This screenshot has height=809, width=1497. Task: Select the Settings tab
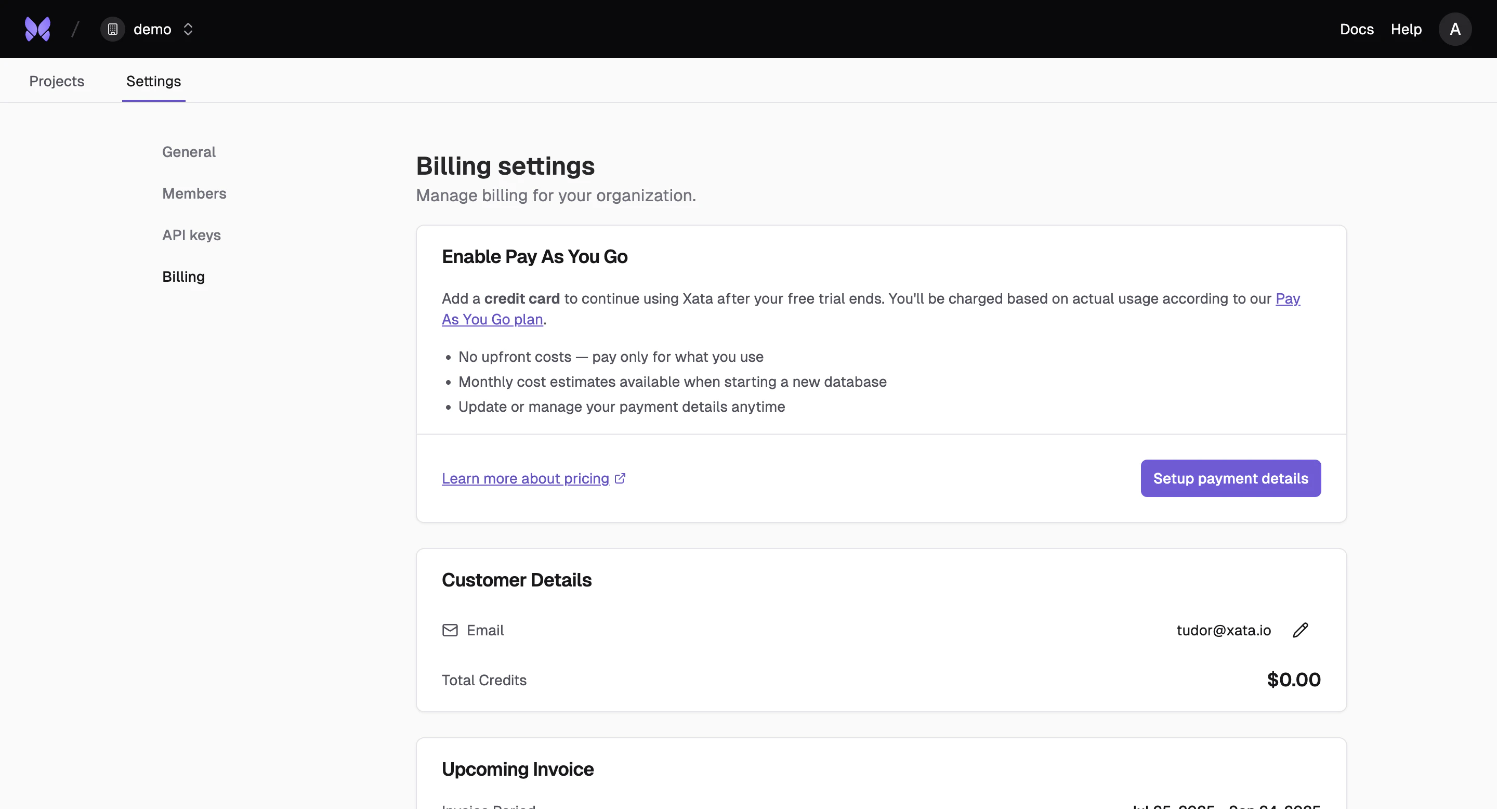point(153,81)
